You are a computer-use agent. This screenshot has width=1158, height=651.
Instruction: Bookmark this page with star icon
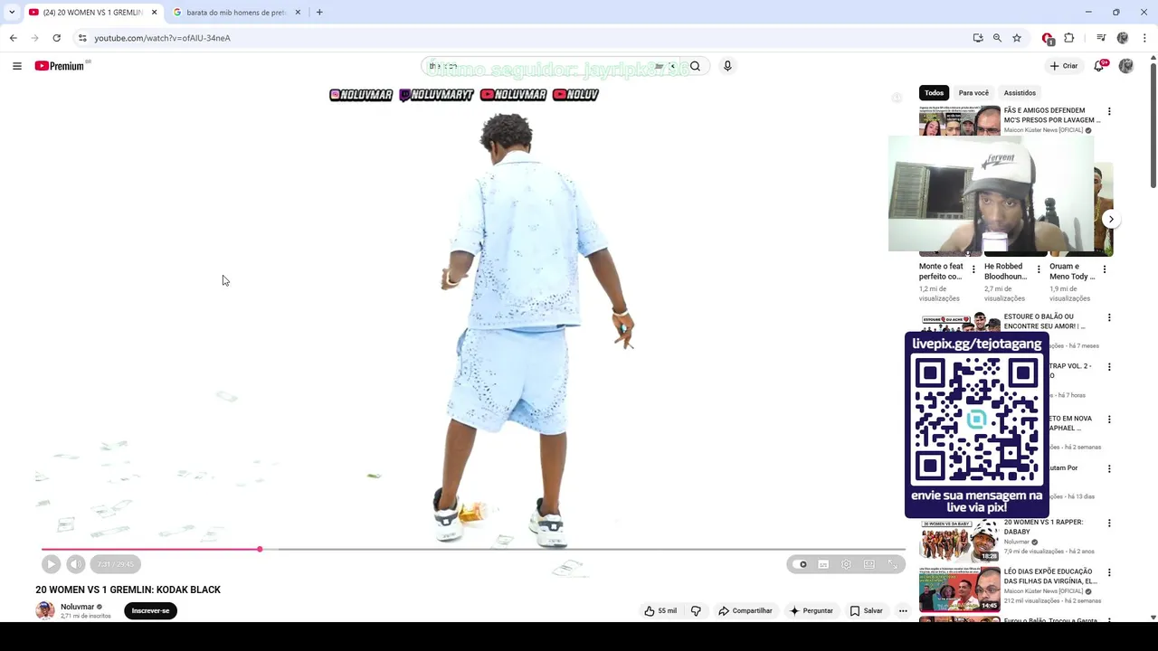pos(1017,38)
